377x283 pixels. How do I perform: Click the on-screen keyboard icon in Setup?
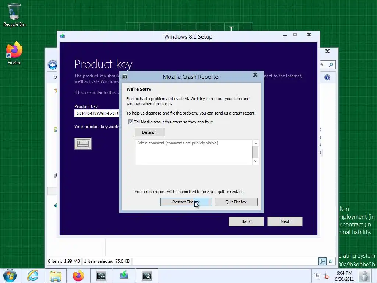point(83,144)
